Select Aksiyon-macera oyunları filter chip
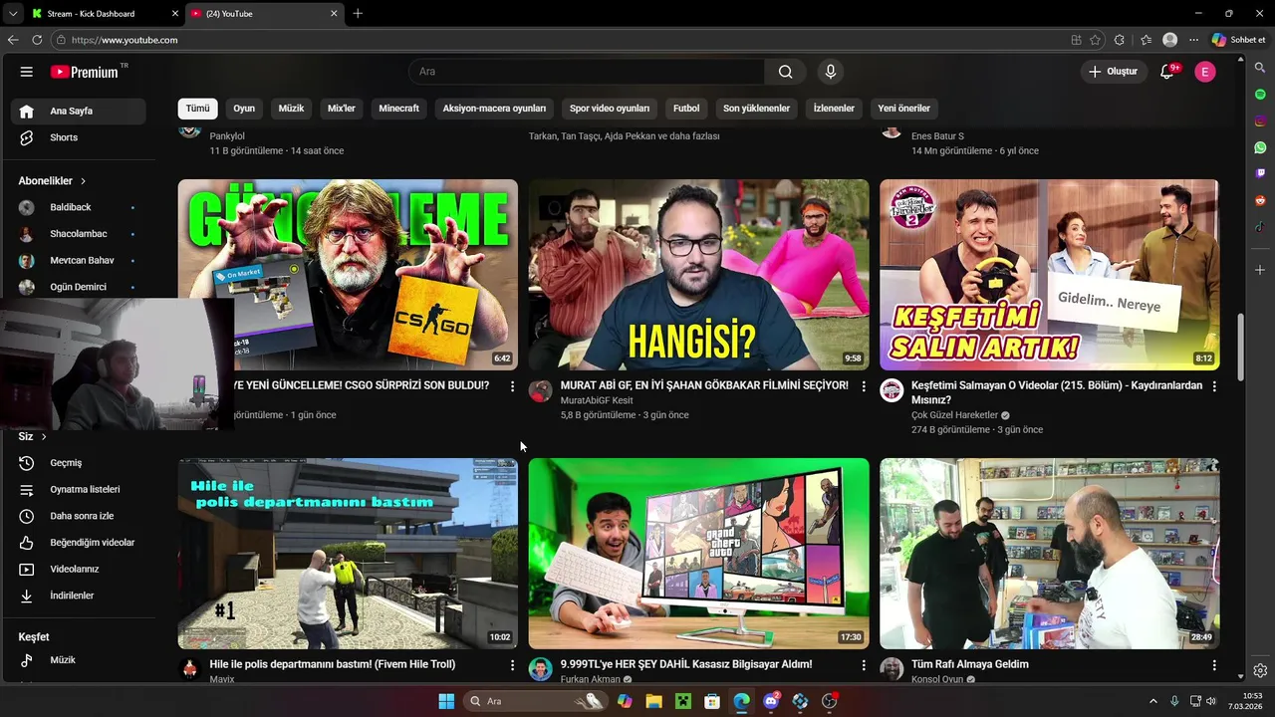 494,109
